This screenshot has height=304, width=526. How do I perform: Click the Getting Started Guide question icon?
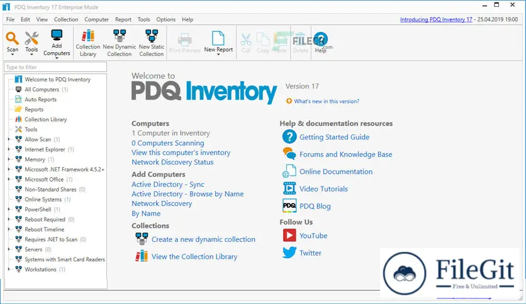(x=289, y=136)
